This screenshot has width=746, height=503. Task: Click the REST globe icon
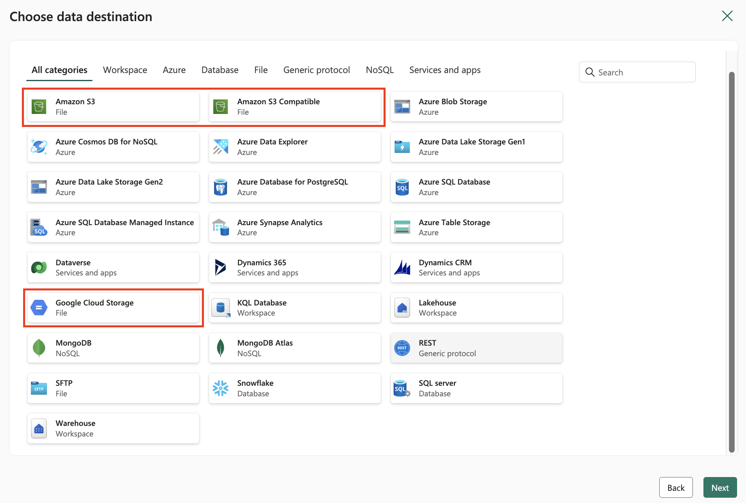[402, 348]
